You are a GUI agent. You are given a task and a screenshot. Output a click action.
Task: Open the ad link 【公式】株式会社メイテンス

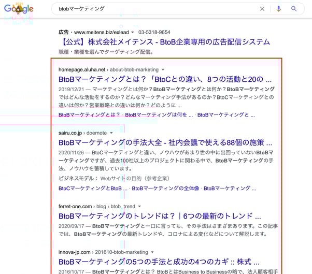coord(164,42)
